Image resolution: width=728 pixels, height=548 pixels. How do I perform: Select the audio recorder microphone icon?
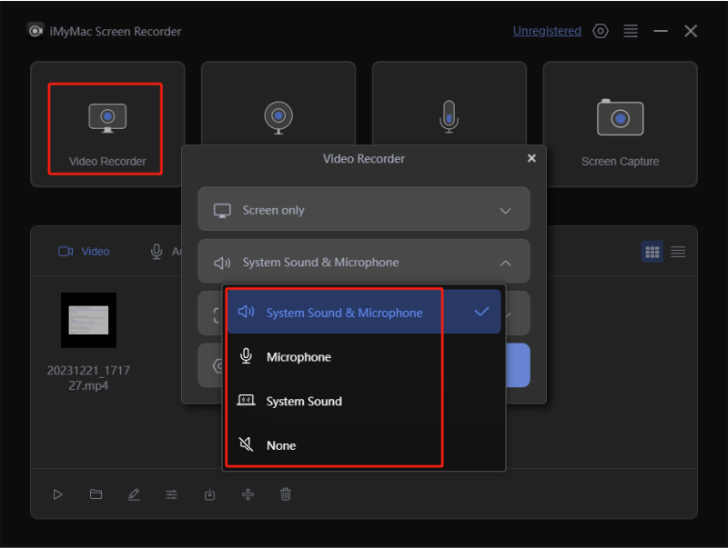(x=449, y=116)
